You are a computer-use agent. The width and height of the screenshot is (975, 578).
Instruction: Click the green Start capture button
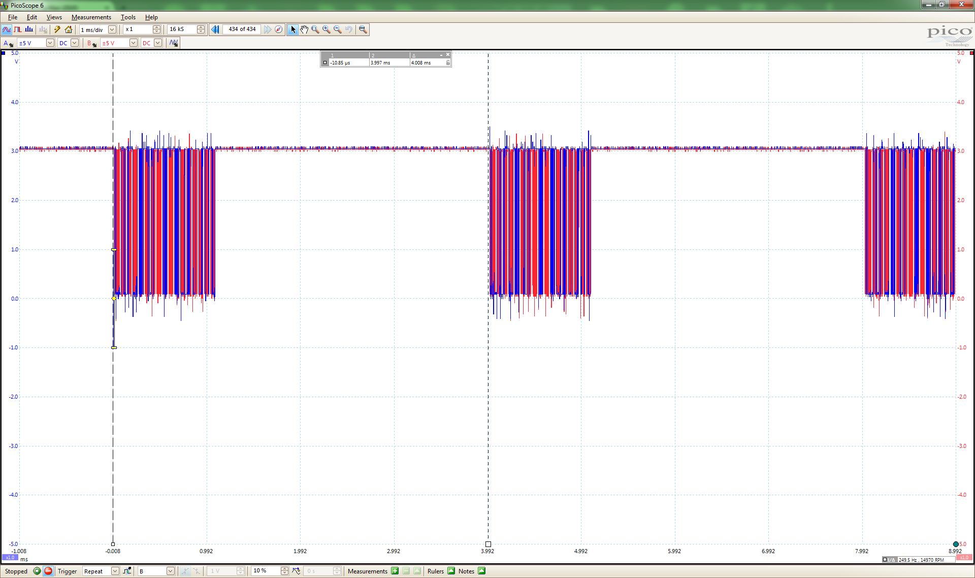(37, 571)
